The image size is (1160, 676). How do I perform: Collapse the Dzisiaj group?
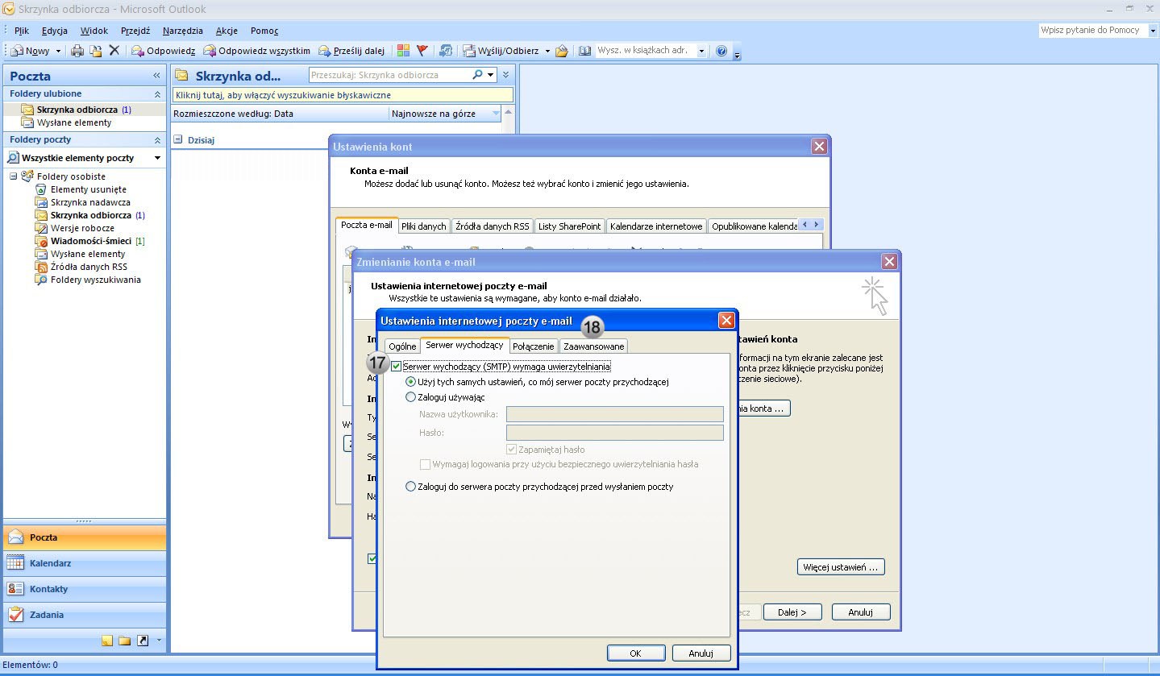178,139
